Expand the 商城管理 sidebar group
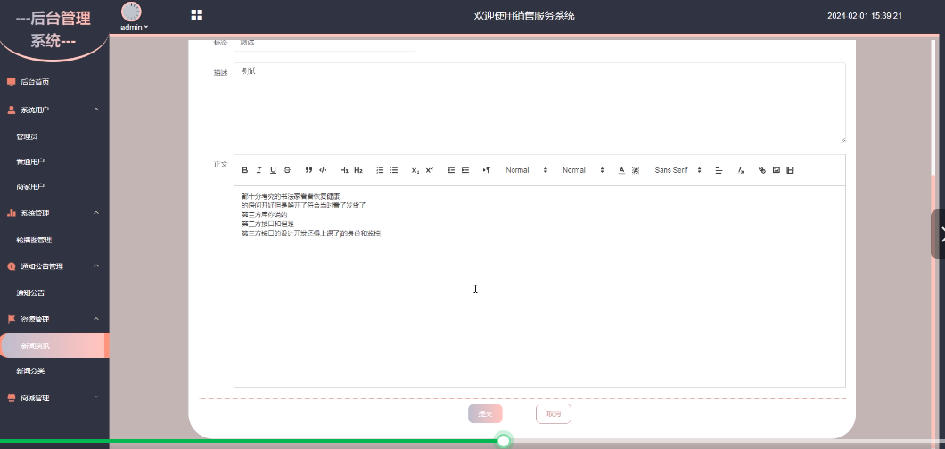This screenshot has width=945, height=449. tap(54, 398)
